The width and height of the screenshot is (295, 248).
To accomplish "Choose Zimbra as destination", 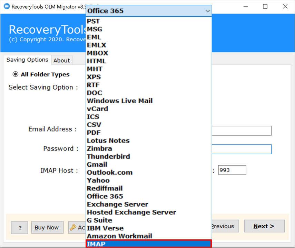I will coord(149,148).
